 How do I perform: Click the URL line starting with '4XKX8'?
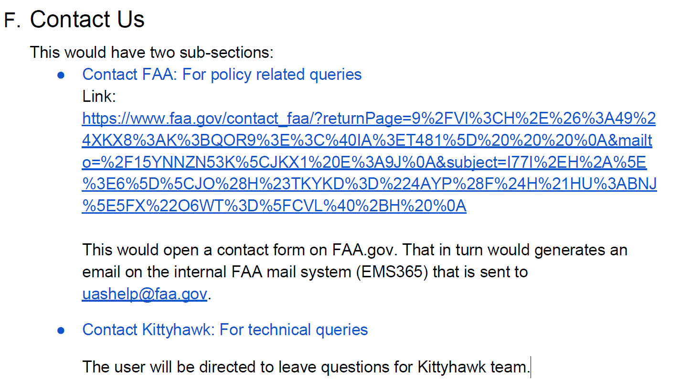click(367, 141)
